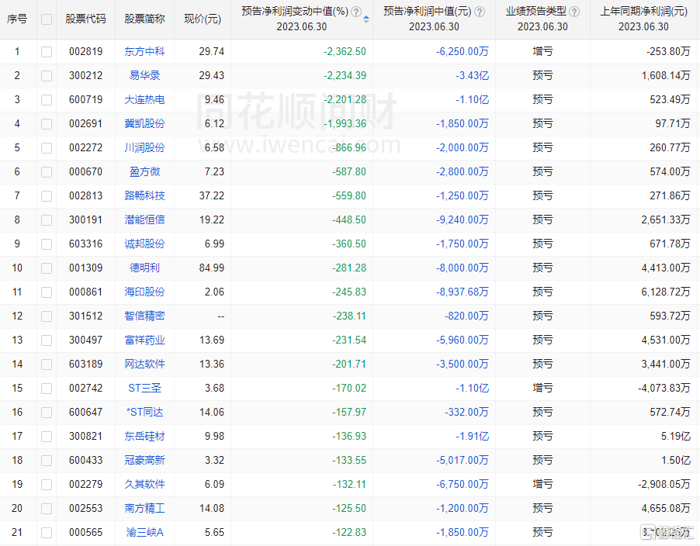Open 大连热电 stock details link
This screenshot has width=700, height=546.
pyautogui.click(x=144, y=99)
